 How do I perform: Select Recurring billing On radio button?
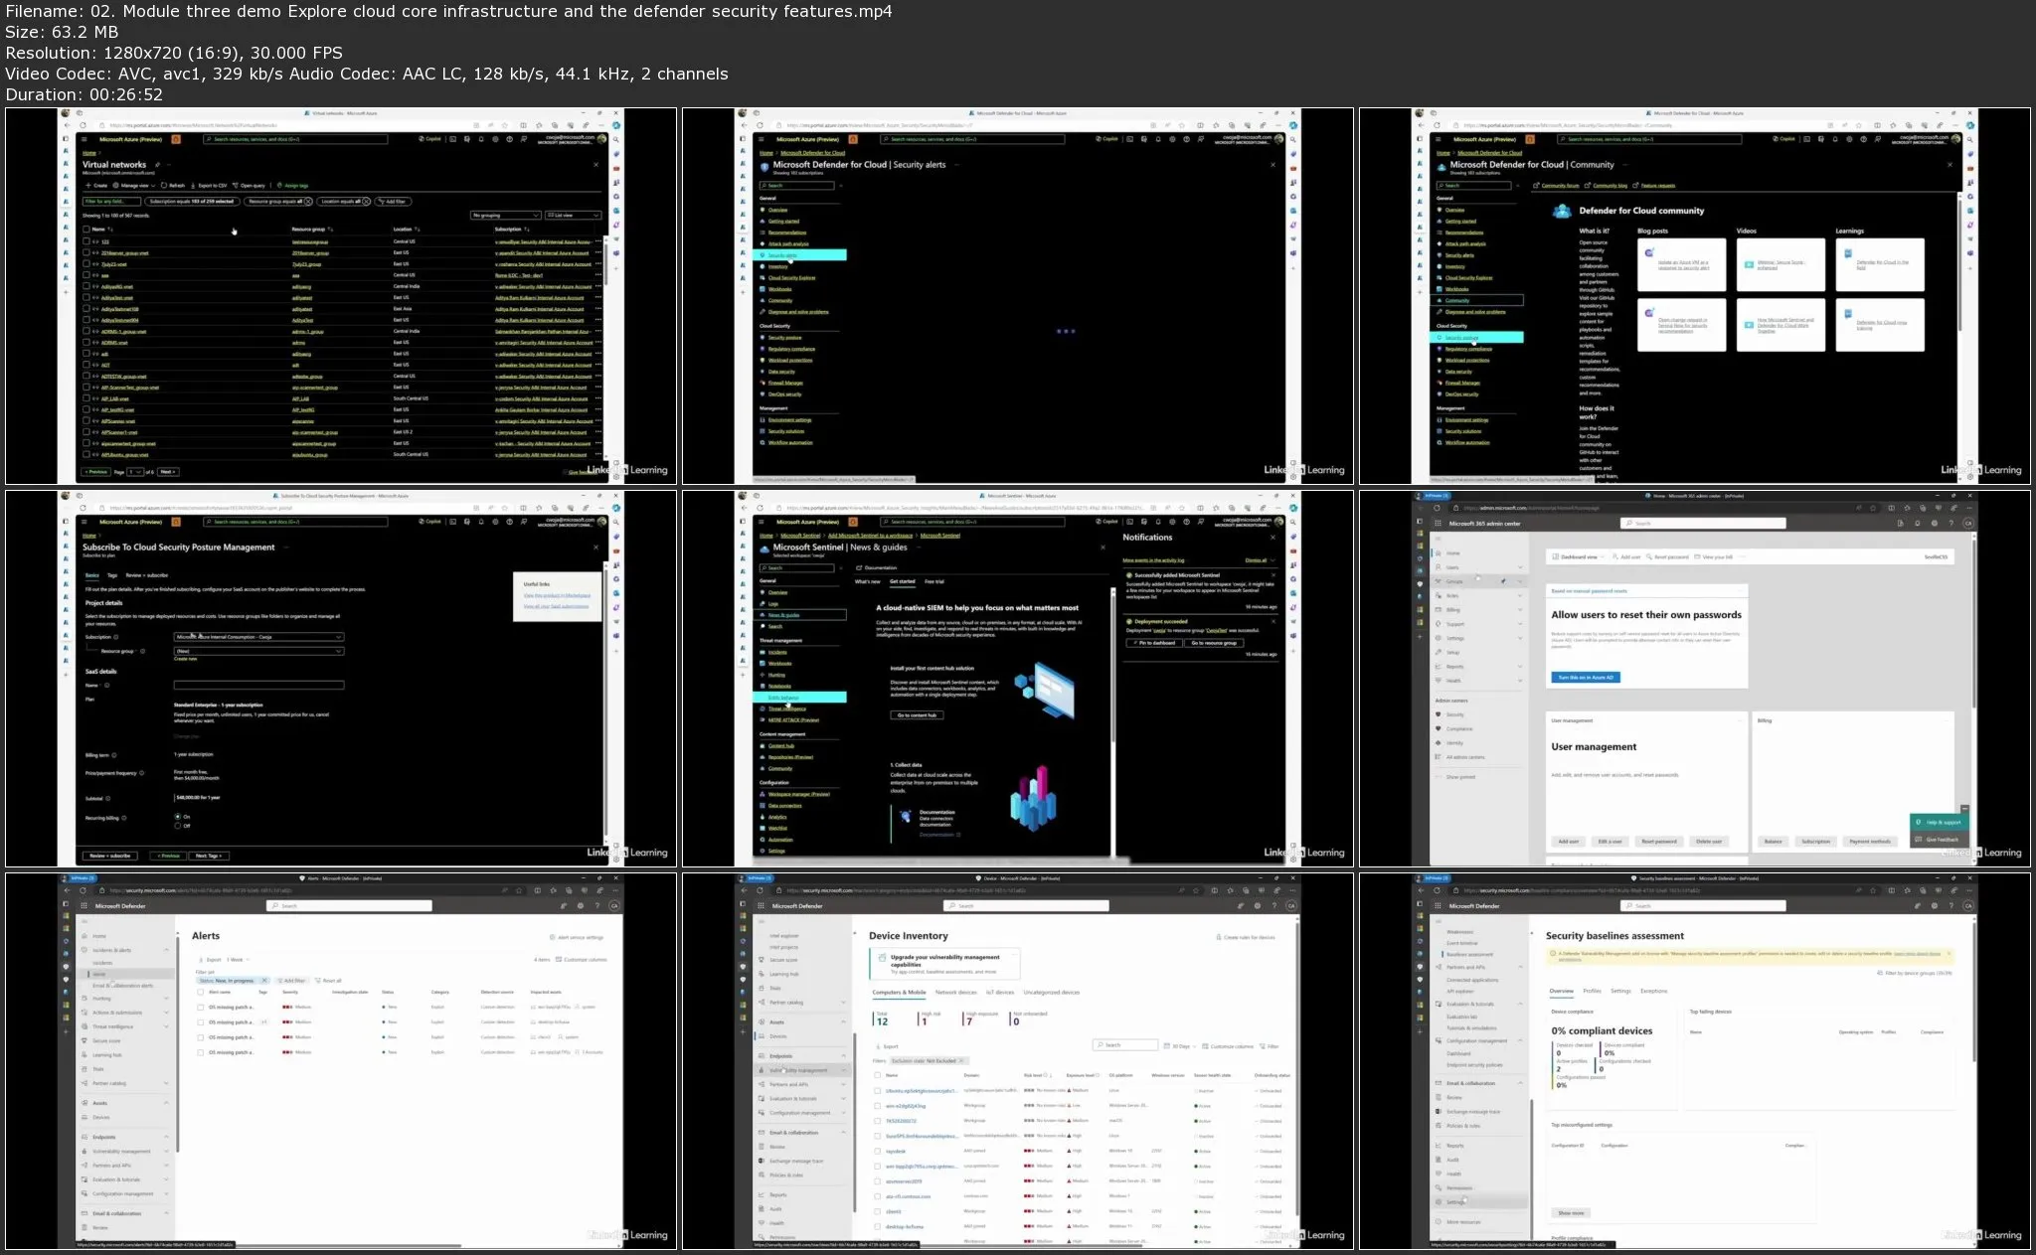coord(178,817)
